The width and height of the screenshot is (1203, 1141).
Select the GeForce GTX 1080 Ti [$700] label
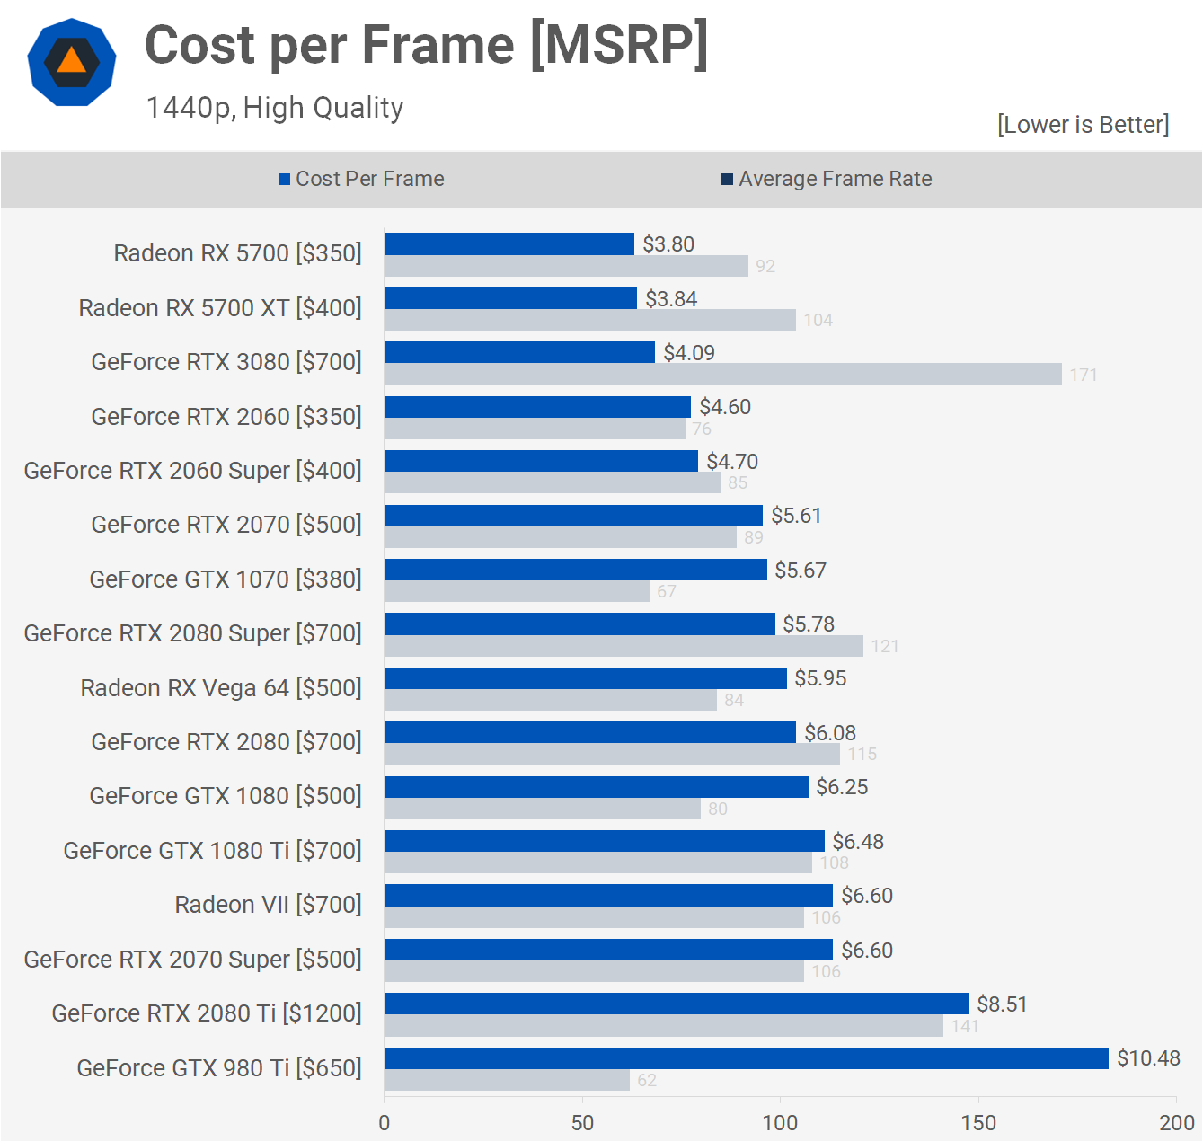point(213,851)
